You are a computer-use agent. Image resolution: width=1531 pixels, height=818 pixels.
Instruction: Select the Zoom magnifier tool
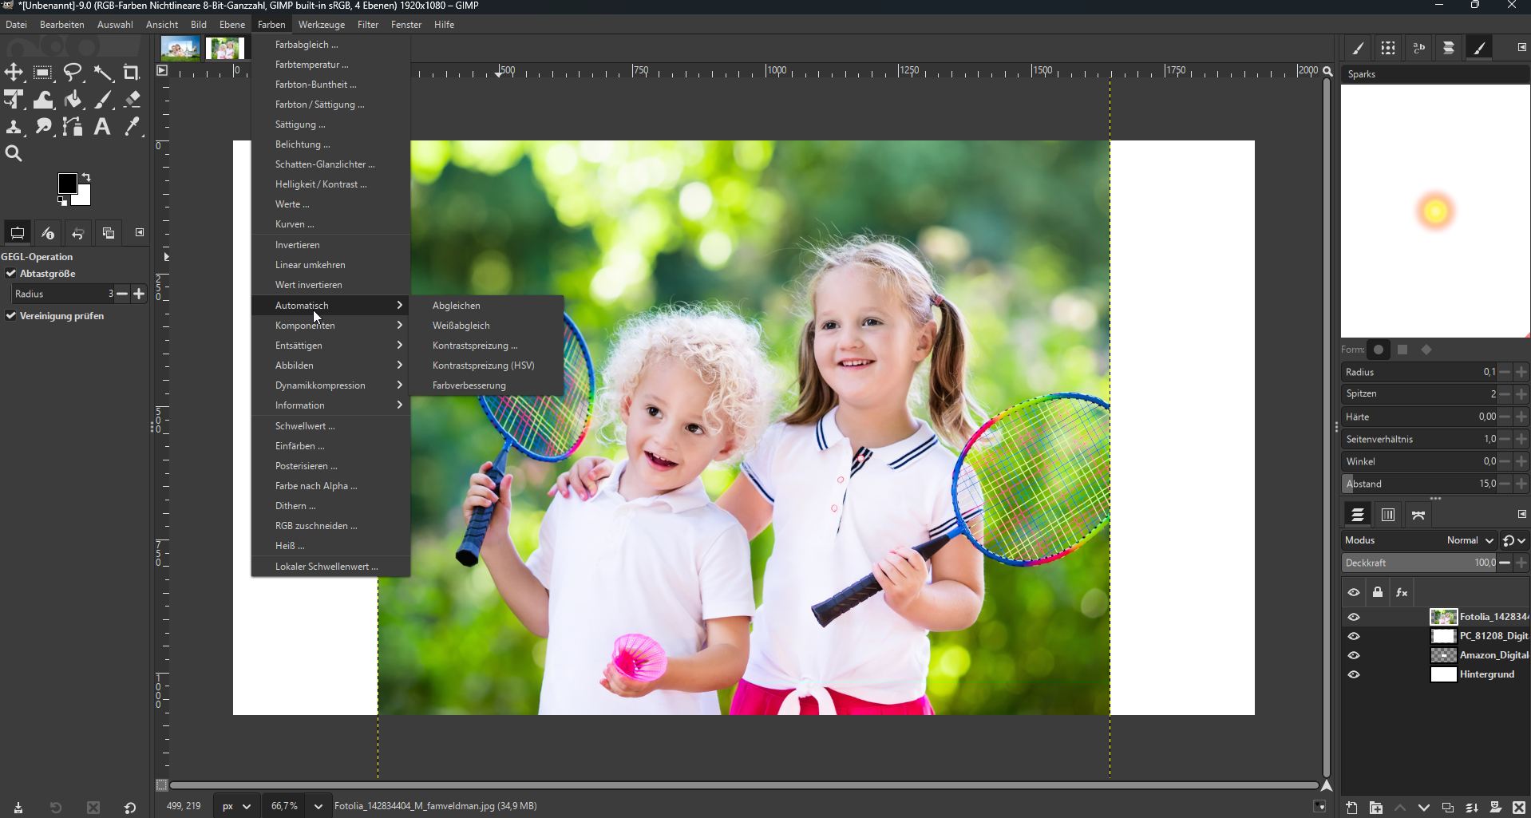click(14, 153)
